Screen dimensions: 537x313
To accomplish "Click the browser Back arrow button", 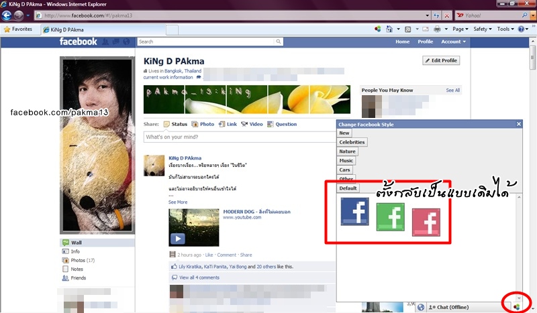I will (x=7, y=15).
